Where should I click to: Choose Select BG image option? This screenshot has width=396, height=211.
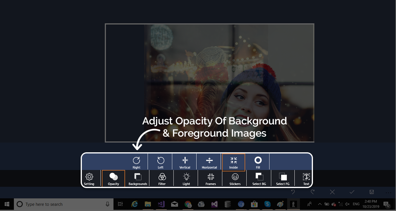(259, 178)
